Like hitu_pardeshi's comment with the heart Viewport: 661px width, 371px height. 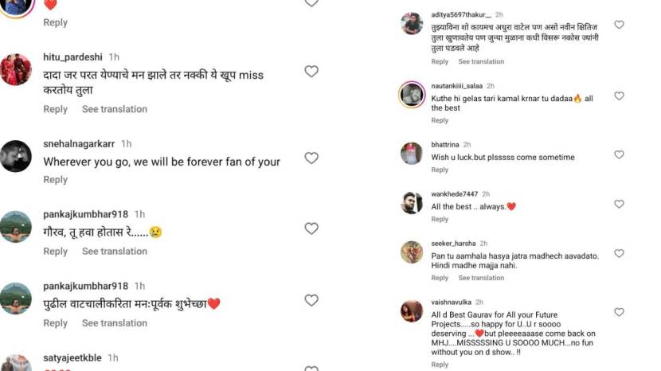point(311,72)
